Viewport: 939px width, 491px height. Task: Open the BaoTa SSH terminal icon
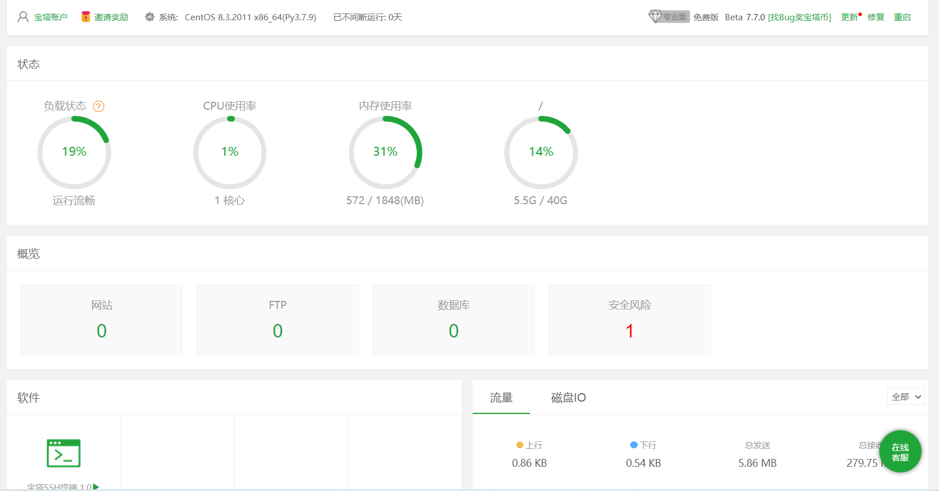64,453
